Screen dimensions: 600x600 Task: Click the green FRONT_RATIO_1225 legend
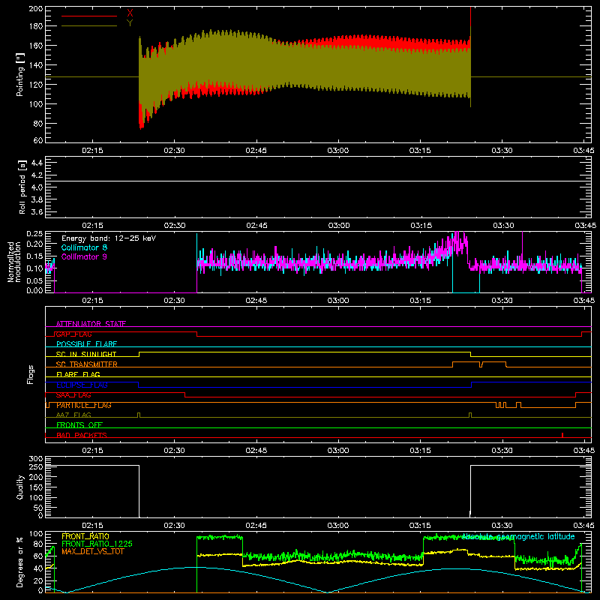pos(97,544)
